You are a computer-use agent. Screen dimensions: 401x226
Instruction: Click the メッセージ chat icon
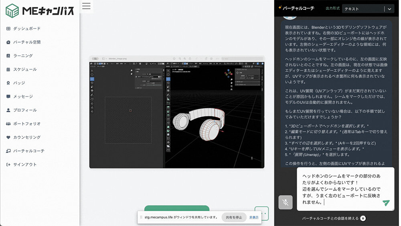pos(8,97)
